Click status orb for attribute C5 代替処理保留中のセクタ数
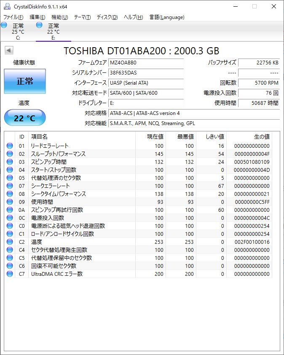Screen dimensions: 284x355 pyautogui.click(x=10, y=258)
